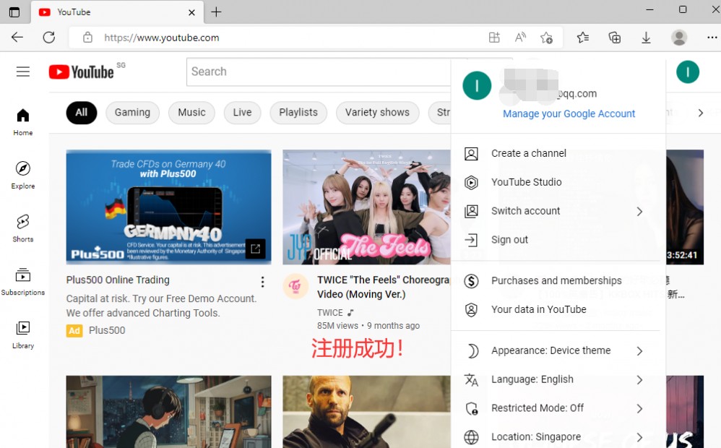Screen dimensions: 721x448
Task: Open Library in the sidebar
Action: tap(23, 335)
